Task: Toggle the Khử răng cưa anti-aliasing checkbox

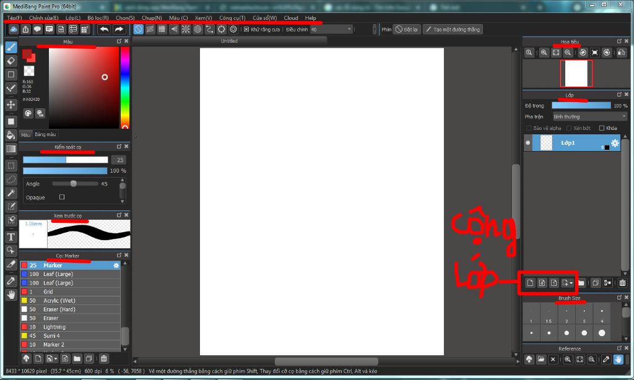Action: point(246,29)
